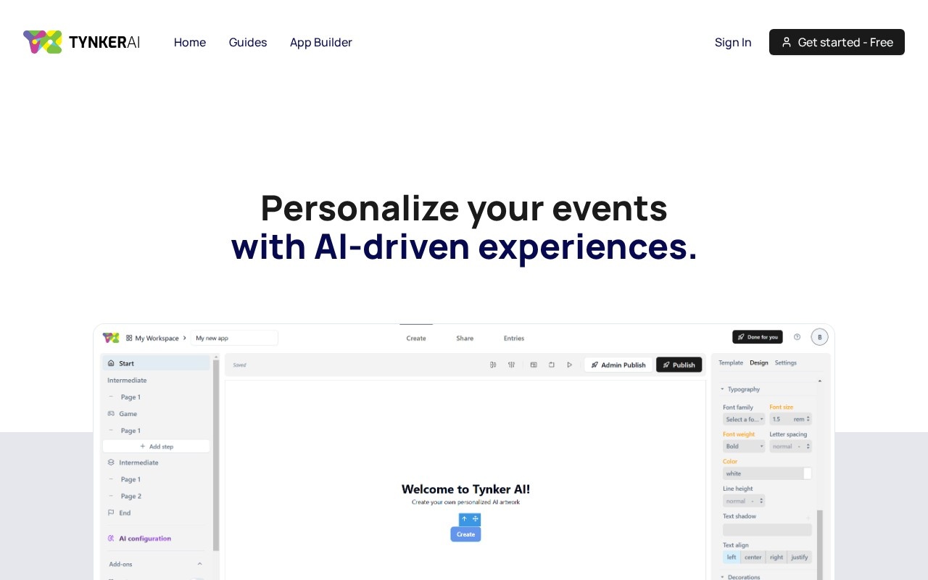The height and width of the screenshot is (580, 928).
Task: Click the My new app name field
Action: click(x=234, y=338)
